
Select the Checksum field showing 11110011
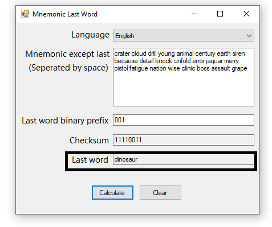tap(184, 140)
